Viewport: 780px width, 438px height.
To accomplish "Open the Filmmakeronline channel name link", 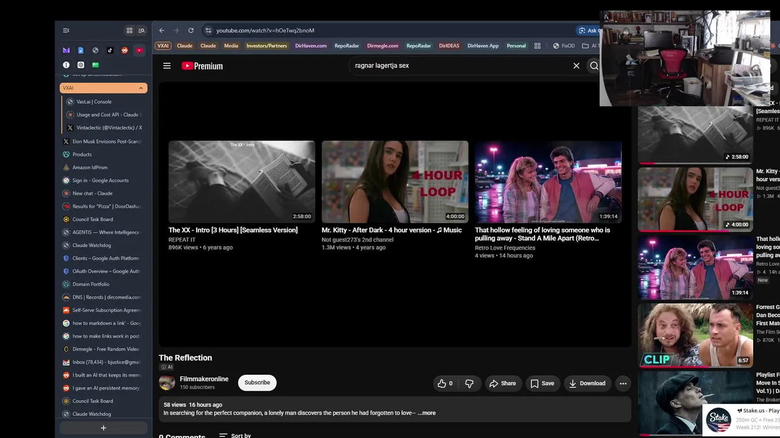I will 204,379.
